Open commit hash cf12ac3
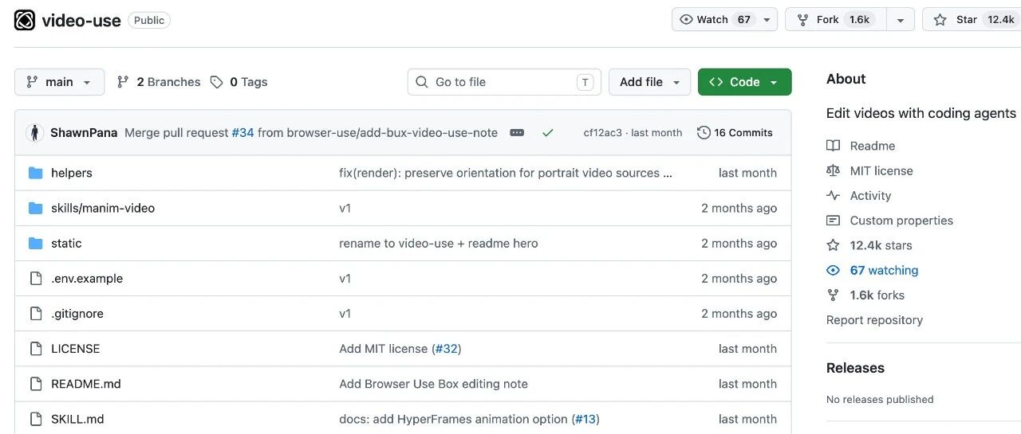This screenshot has height=434, width=1021. (x=603, y=133)
